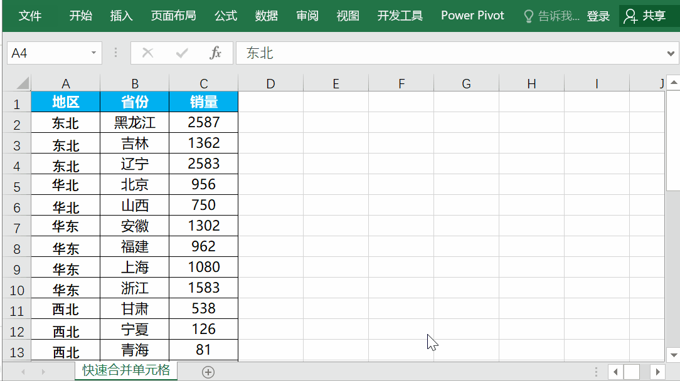This screenshot has height=381, width=680.
Task: Open the 公式 ribbon tab
Action: (225, 16)
